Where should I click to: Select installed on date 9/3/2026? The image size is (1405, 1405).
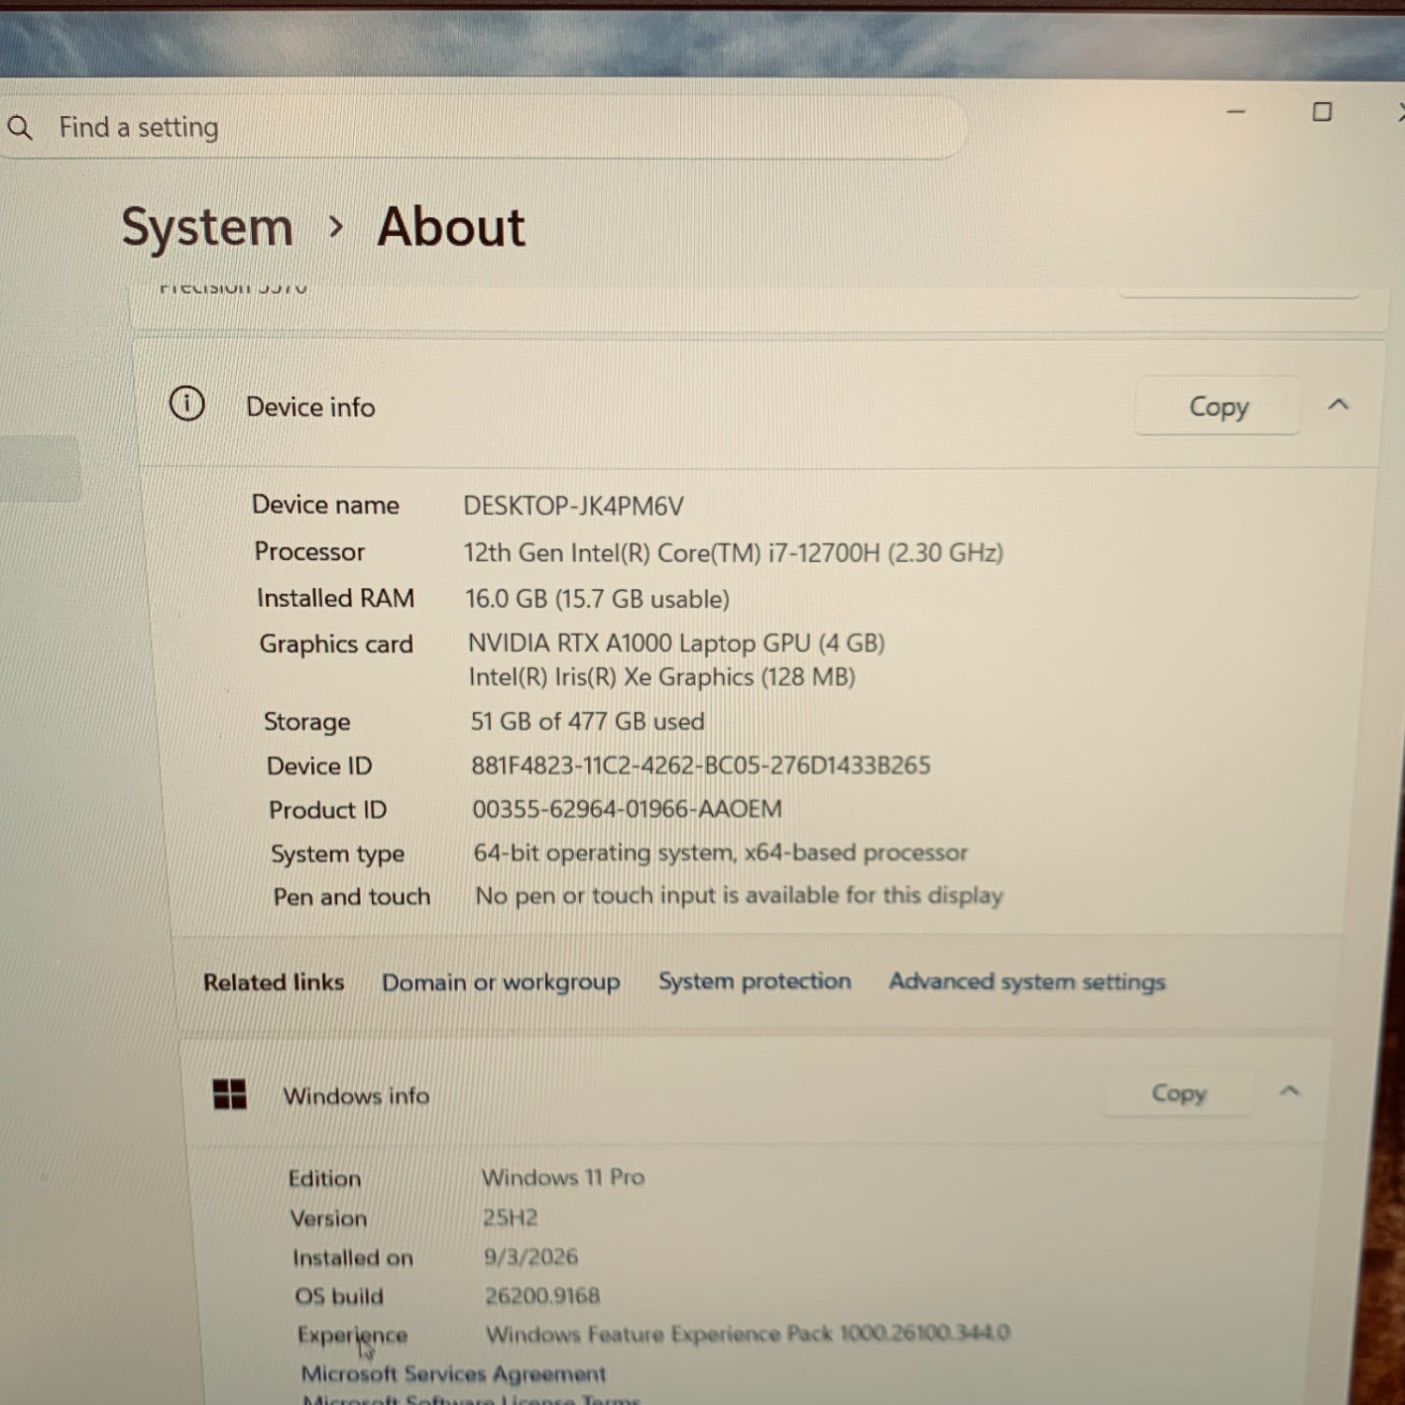tap(531, 1257)
